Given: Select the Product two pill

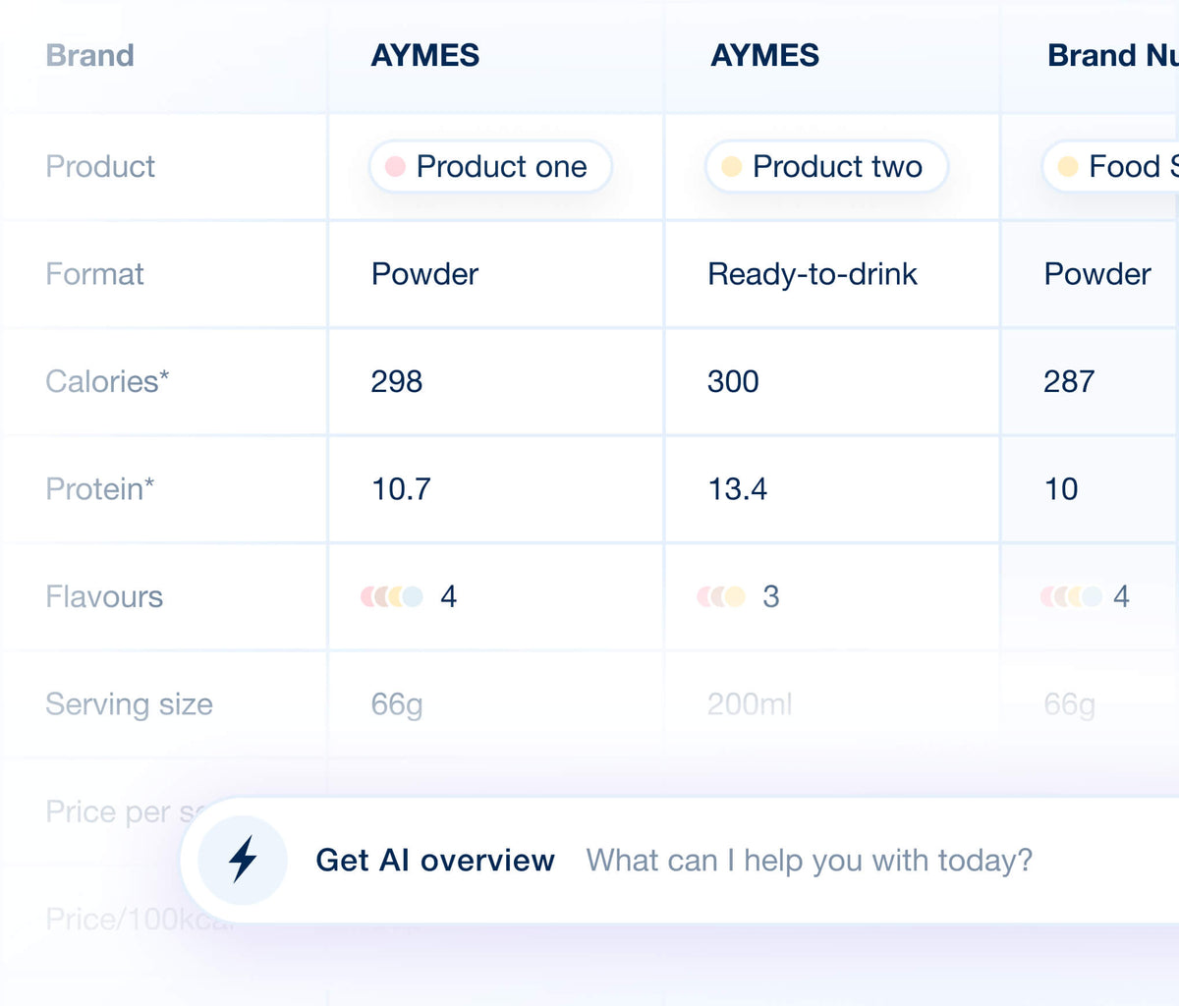Looking at the screenshot, I should 826,167.
